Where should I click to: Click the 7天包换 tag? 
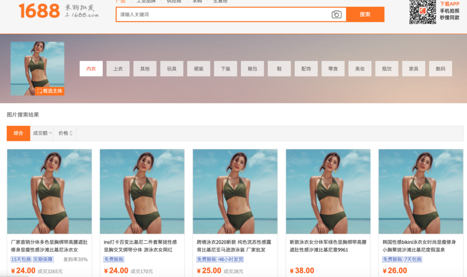pos(413,259)
